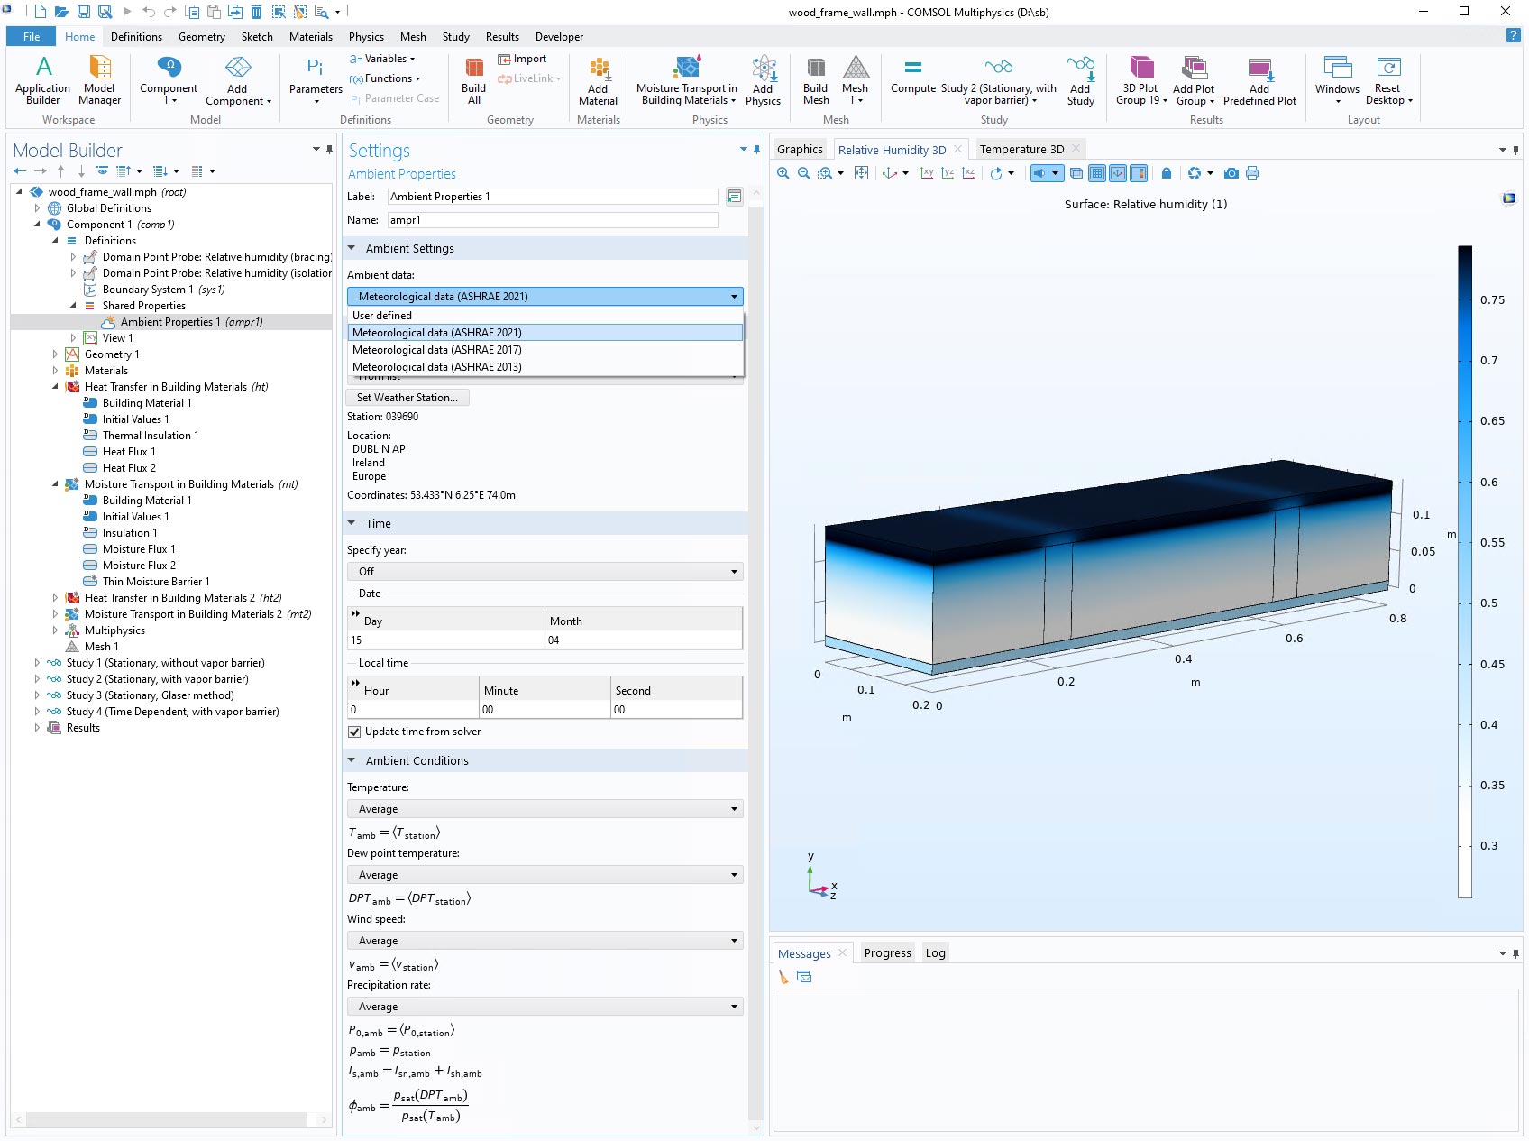Click Show More Options eye icon in Model Builder

[102, 170]
